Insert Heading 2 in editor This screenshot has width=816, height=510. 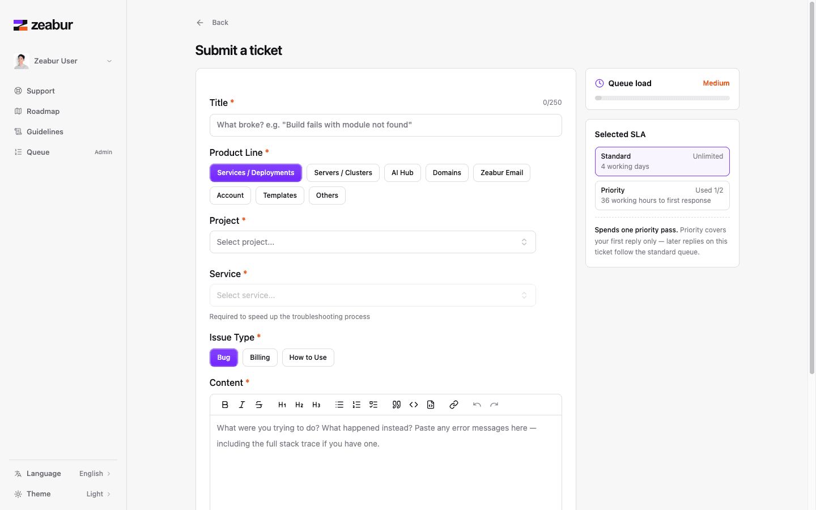299,405
